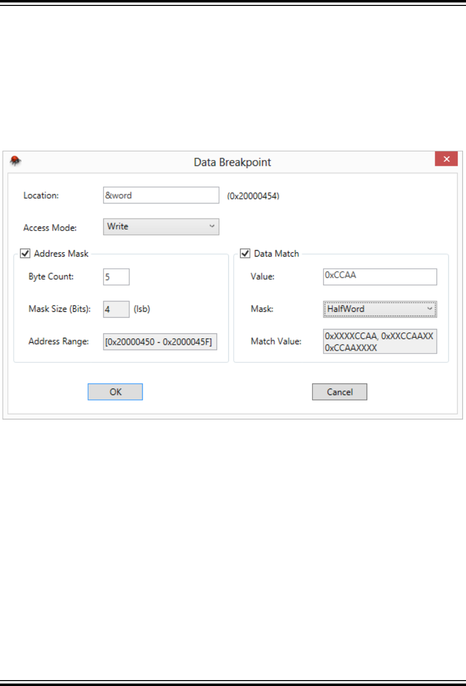The height and width of the screenshot is (686, 466).
Task: Click the Value: label in Data Match
Action: point(263,277)
